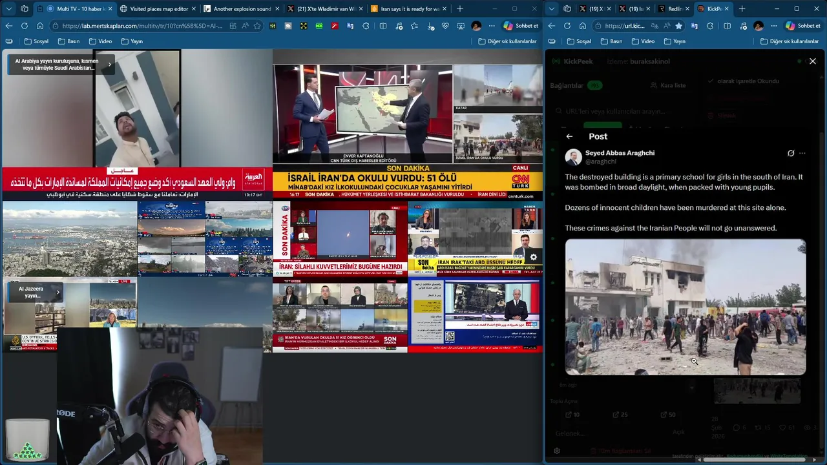Switch to Iran says it is ready tab
The image size is (827, 465).
(x=409, y=8)
